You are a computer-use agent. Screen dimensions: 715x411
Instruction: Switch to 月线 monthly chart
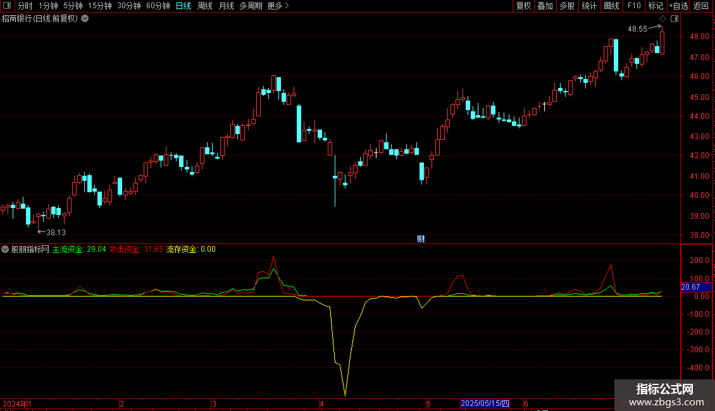[x=226, y=6]
